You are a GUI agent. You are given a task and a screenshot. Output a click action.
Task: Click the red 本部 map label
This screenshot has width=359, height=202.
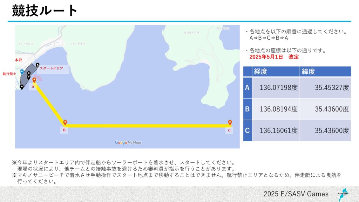[x=19, y=60]
